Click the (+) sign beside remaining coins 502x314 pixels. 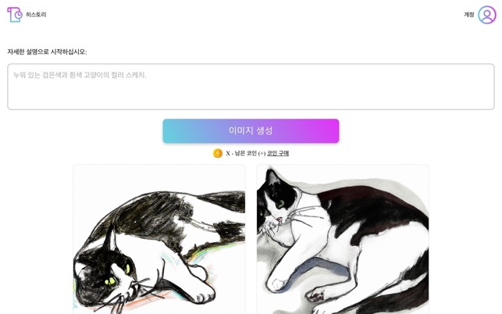tap(262, 153)
